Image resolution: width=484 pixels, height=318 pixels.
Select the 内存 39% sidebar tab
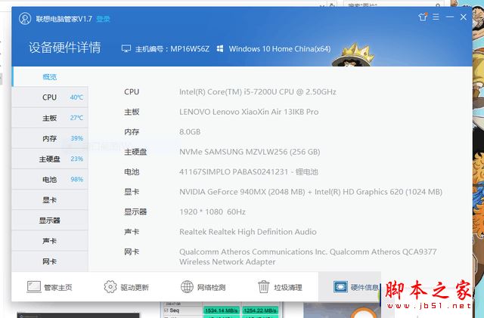(x=50, y=138)
